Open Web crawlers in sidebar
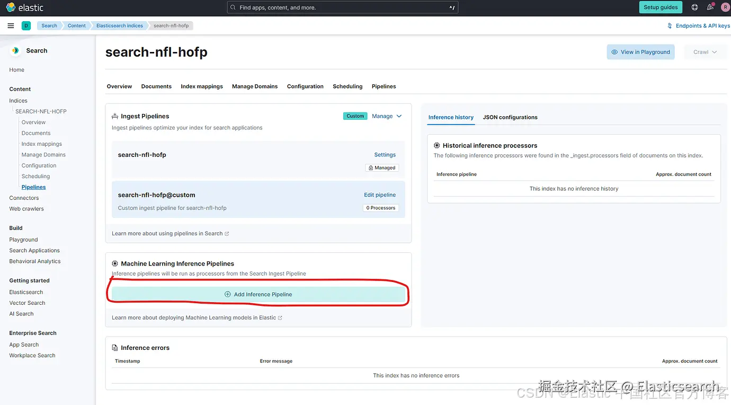 pos(26,209)
